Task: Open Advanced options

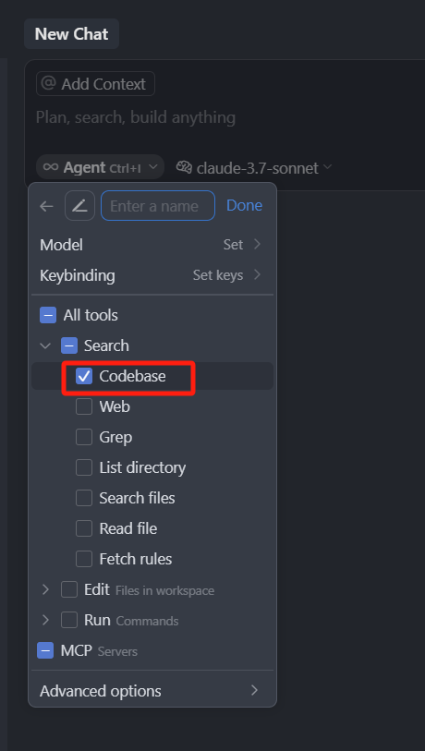Action: [x=152, y=691]
